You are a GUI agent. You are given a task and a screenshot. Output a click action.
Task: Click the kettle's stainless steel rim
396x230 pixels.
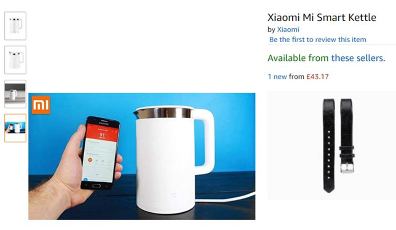coord(163,113)
